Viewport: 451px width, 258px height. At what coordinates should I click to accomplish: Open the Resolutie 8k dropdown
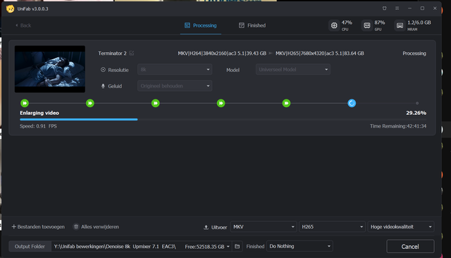click(175, 70)
